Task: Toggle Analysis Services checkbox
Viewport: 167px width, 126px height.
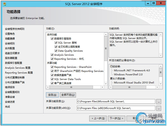Action: (52, 55)
